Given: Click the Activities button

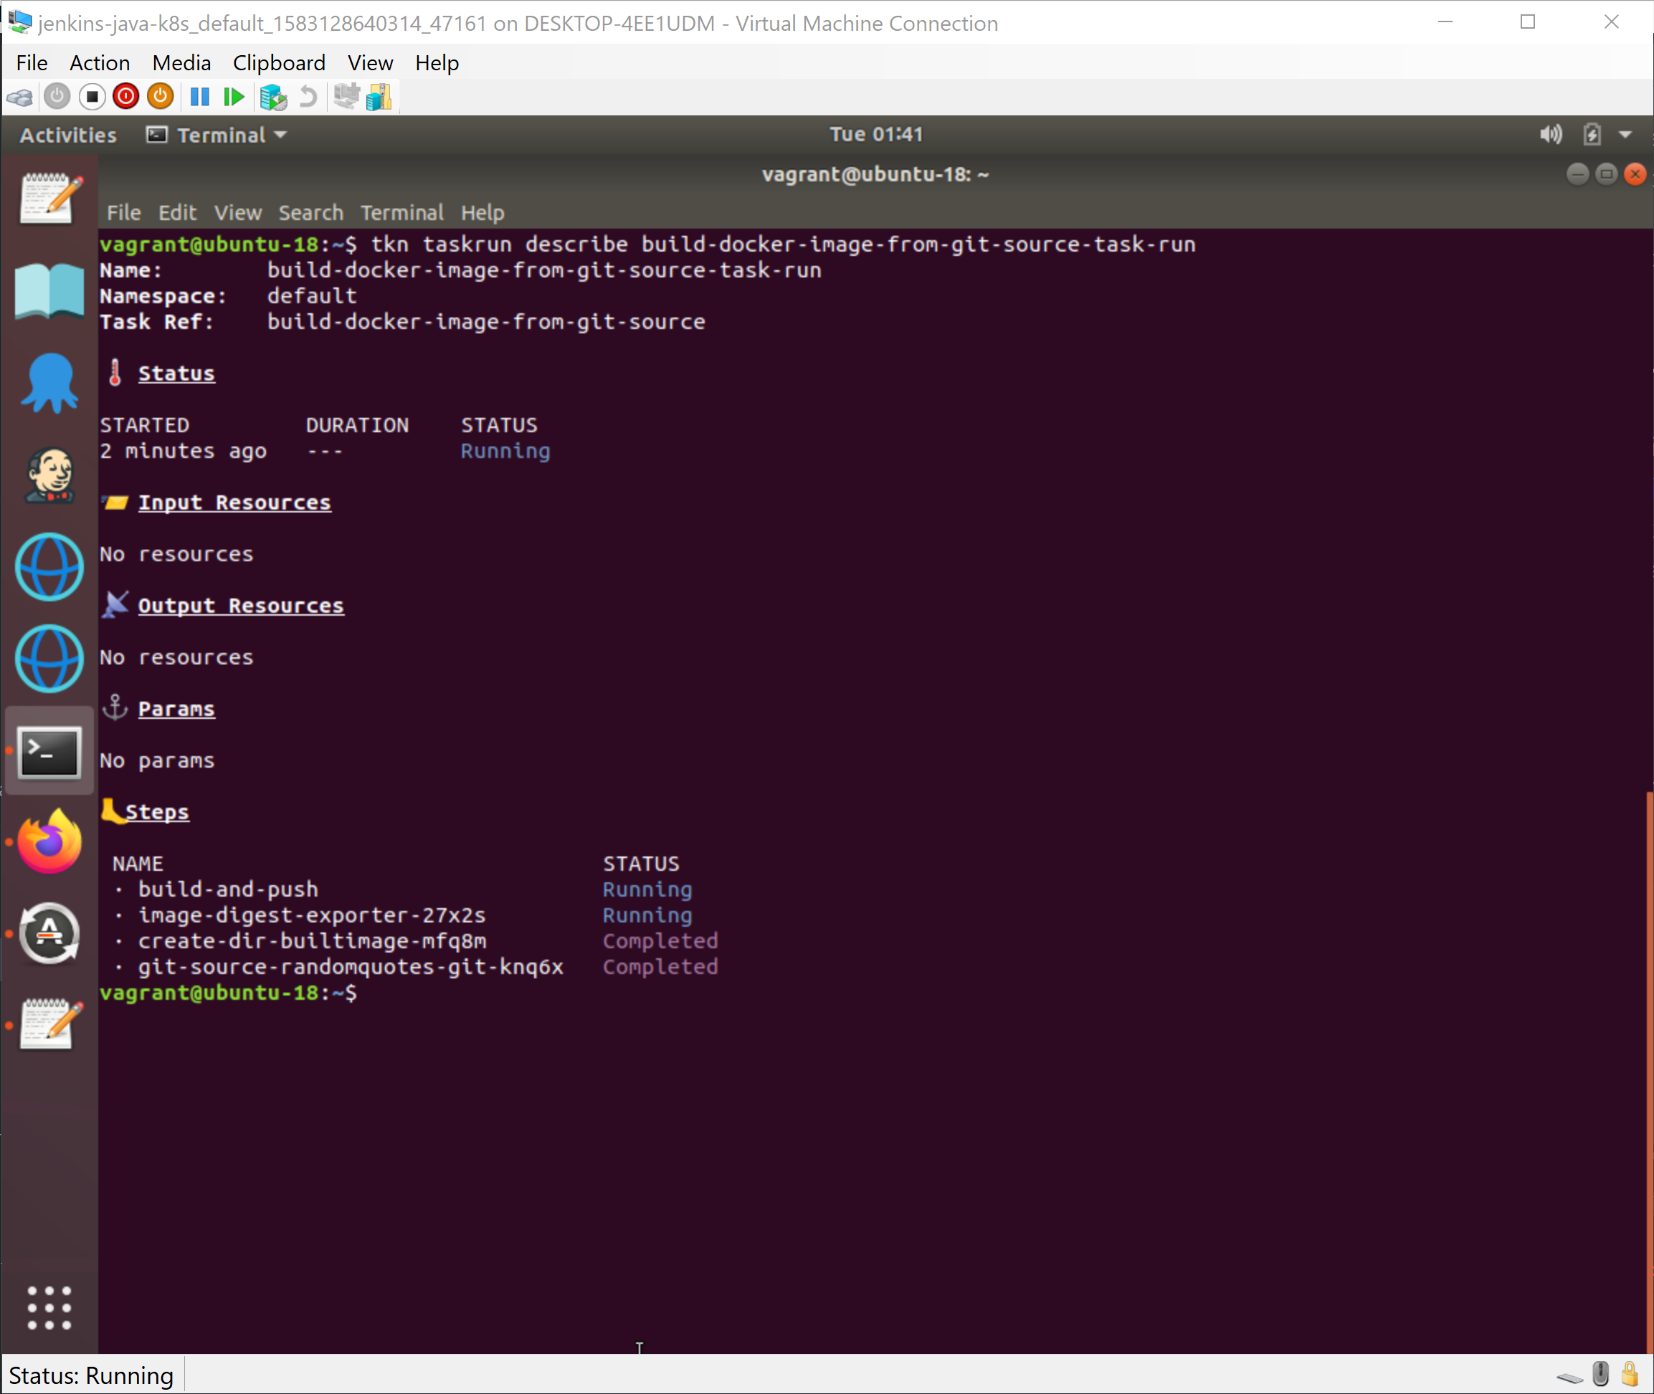Looking at the screenshot, I should tap(68, 135).
